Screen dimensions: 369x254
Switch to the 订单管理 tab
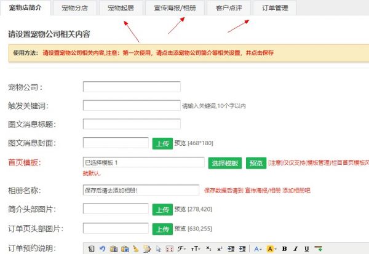coord(275,8)
